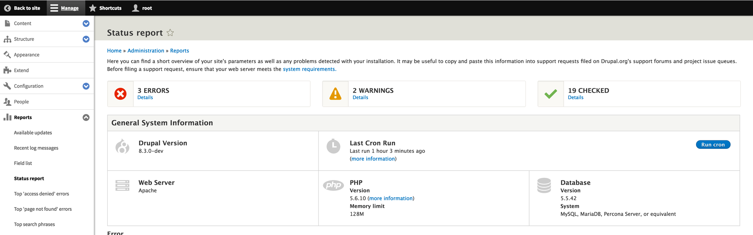753x235 pixels.
Task: Click the PHP logo icon
Action: tap(333, 185)
